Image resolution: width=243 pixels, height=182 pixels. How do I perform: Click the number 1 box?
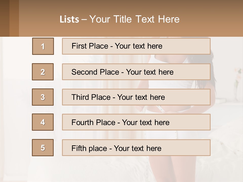(43, 46)
